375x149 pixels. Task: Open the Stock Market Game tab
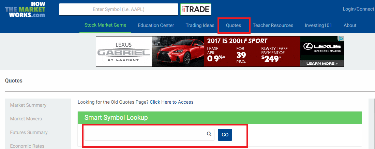[x=105, y=25]
